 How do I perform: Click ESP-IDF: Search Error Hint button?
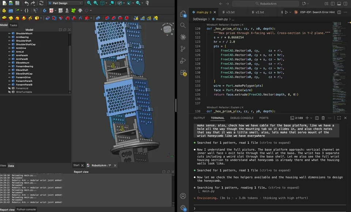coord(317,12)
